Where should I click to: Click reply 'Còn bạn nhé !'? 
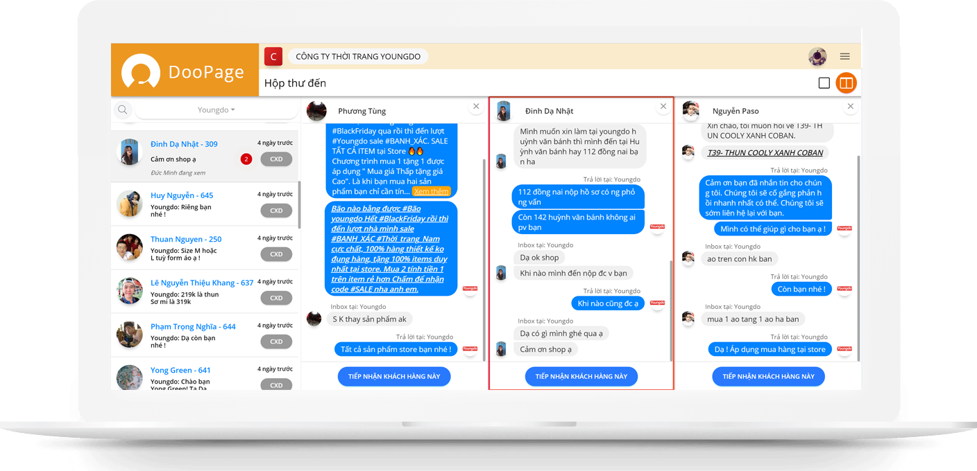click(x=801, y=289)
